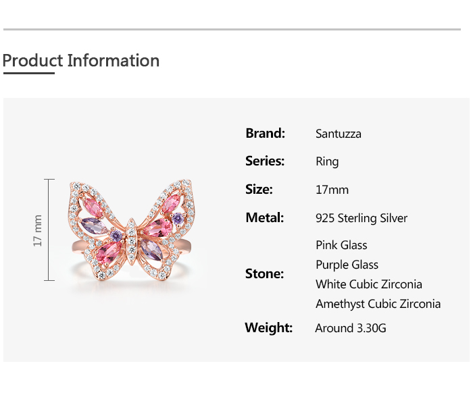
Task: Select the Size label
Action: (x=259, y=190)
